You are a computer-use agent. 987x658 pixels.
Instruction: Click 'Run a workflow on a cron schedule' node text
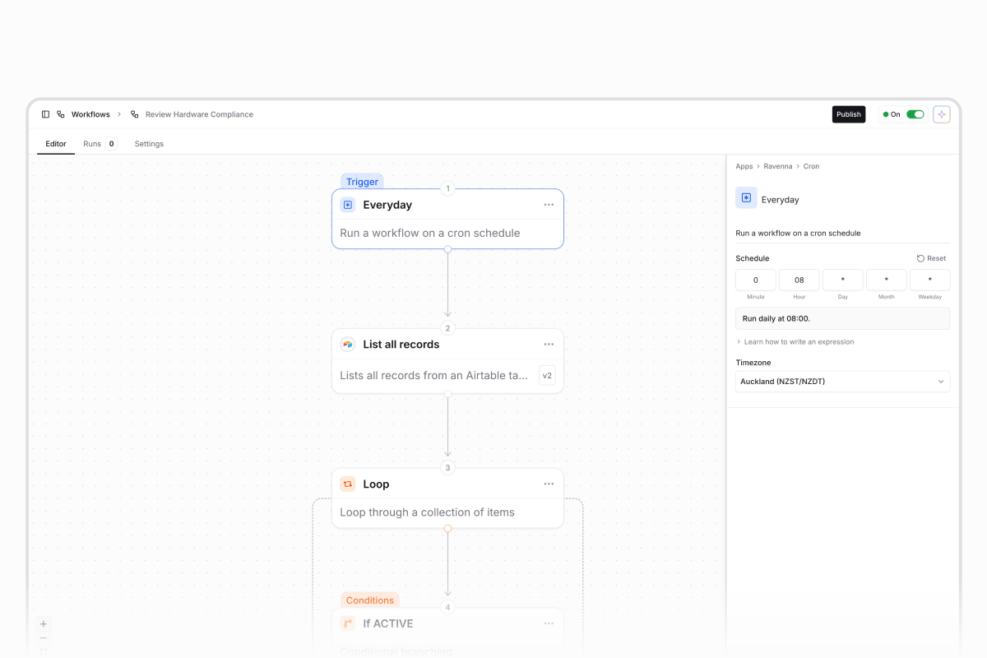click(430, 233)
